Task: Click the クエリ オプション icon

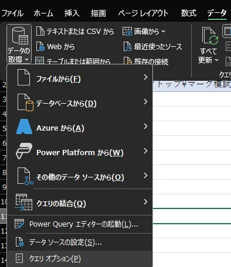Action: tap(19, 258)
